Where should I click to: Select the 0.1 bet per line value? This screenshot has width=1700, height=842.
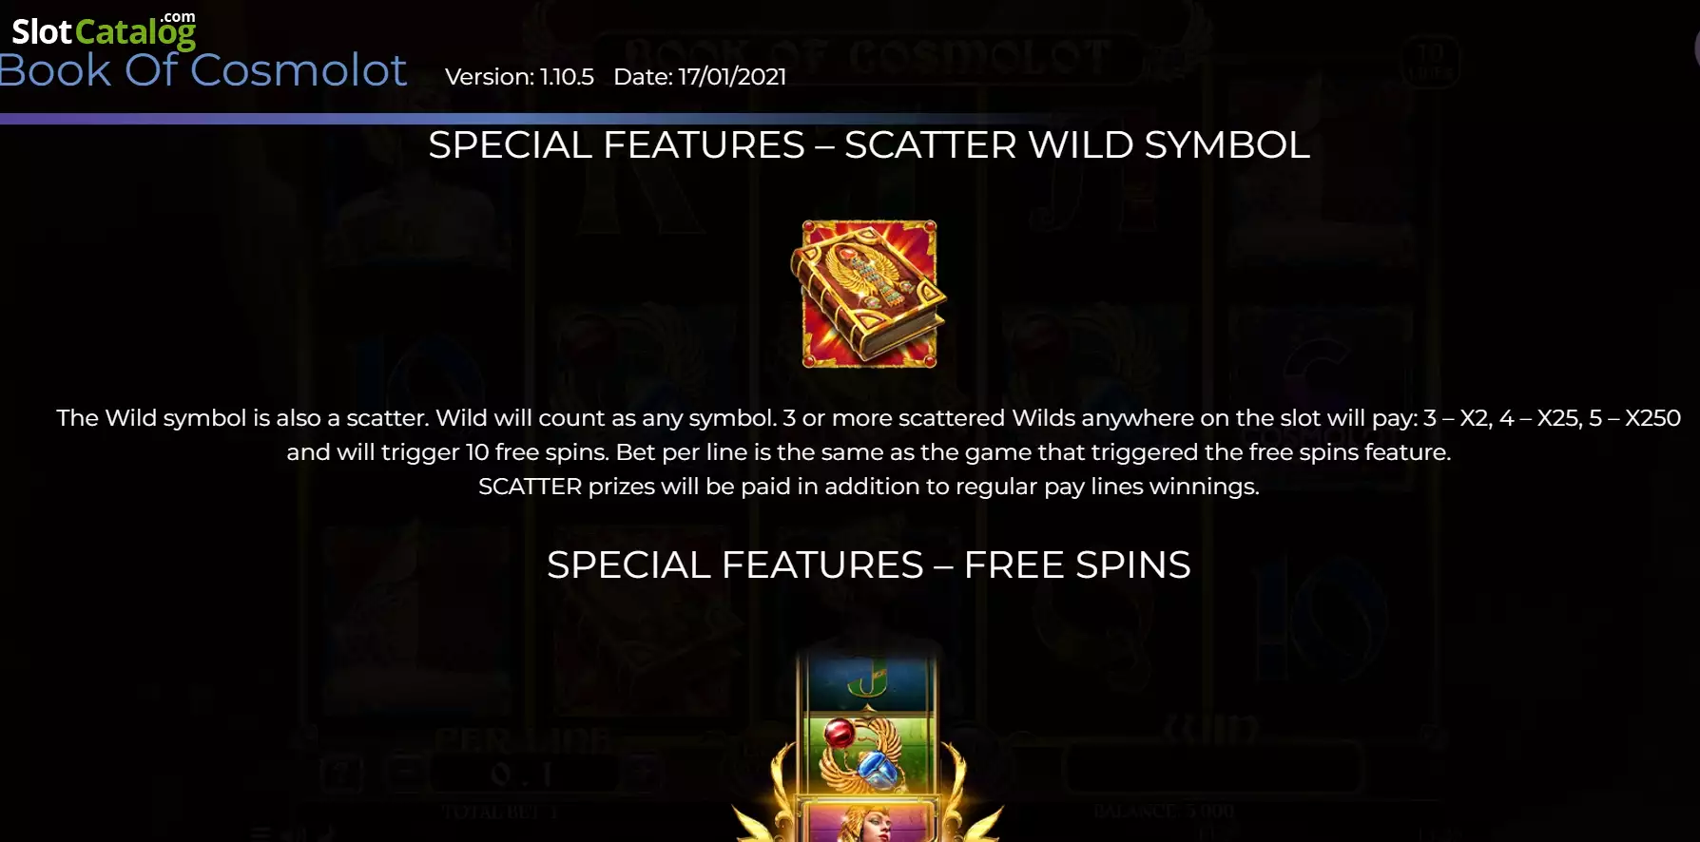(x=522, y=775)
